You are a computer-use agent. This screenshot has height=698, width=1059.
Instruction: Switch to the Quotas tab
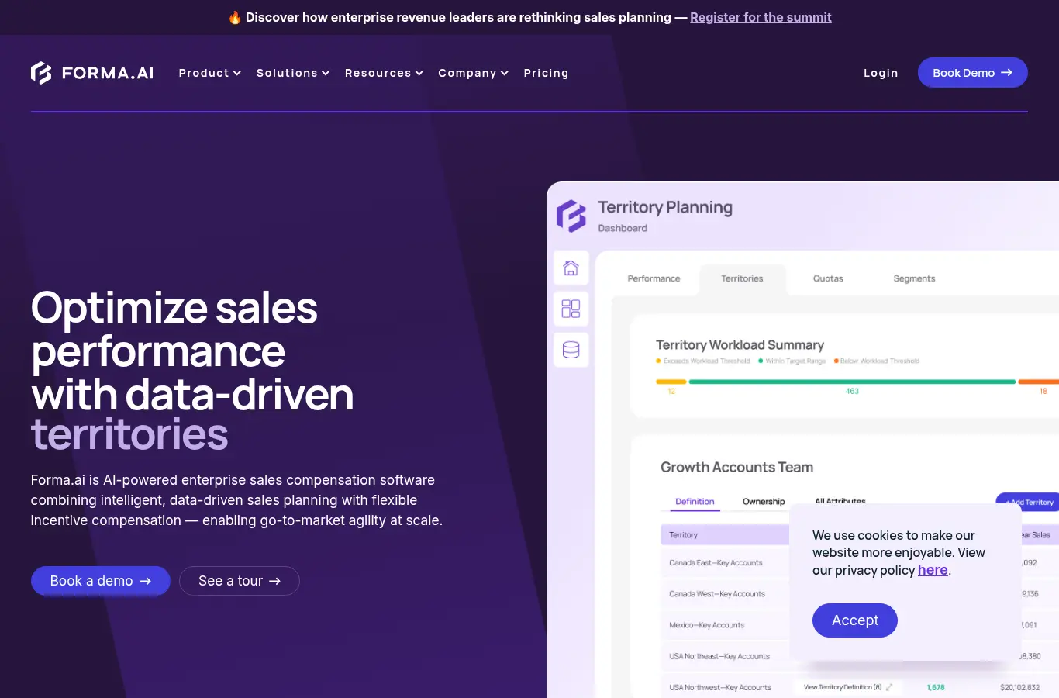click(828, 278)
